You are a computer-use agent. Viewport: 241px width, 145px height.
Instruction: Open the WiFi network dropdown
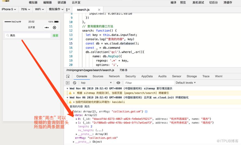pos(39,9)
